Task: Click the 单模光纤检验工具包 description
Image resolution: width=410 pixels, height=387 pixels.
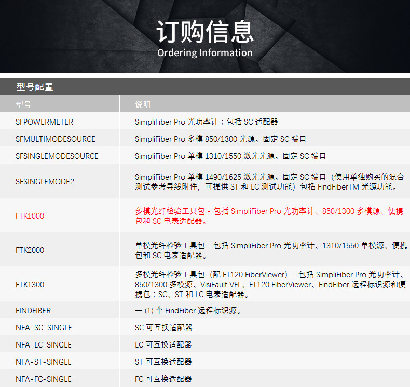Action: tap(271, 250)
